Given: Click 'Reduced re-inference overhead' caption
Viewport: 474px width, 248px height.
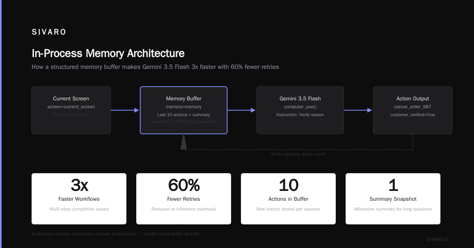Looking at the screenshot, I should pos(184,209).
